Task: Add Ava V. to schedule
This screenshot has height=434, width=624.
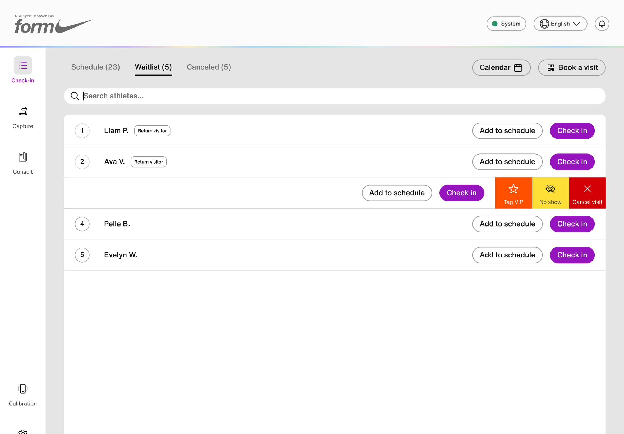Action: [x=507, y=162]
